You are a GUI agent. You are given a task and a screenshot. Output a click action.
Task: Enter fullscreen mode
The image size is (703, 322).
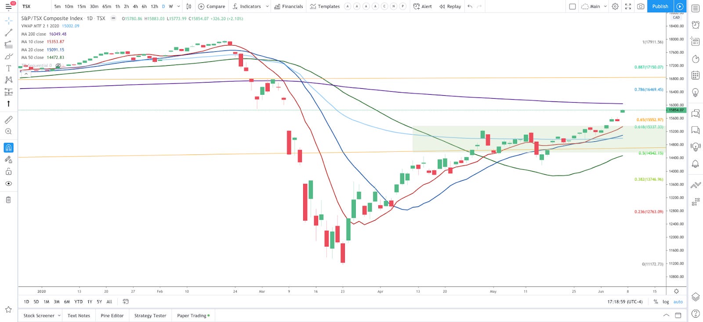point(628,7)
